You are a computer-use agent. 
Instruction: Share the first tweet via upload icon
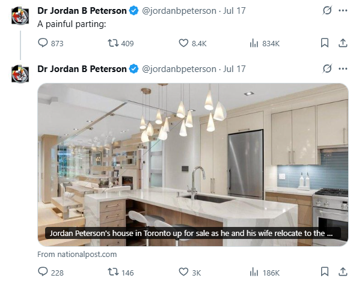343,43
